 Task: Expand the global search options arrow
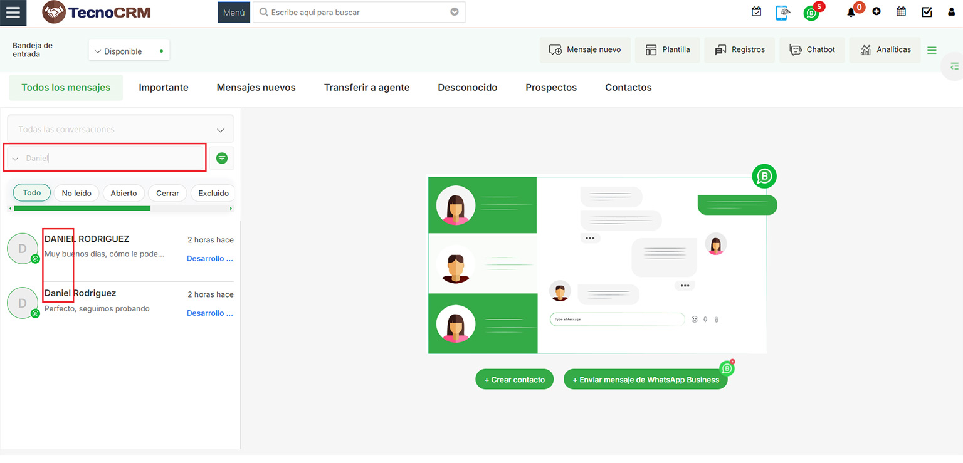455,12
